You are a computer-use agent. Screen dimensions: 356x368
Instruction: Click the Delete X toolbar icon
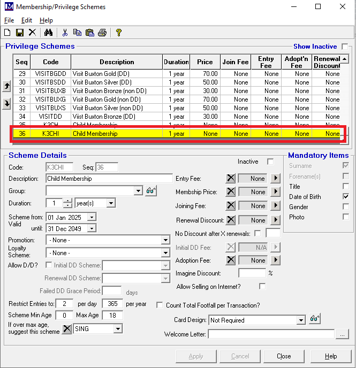[x=32, y=33]
